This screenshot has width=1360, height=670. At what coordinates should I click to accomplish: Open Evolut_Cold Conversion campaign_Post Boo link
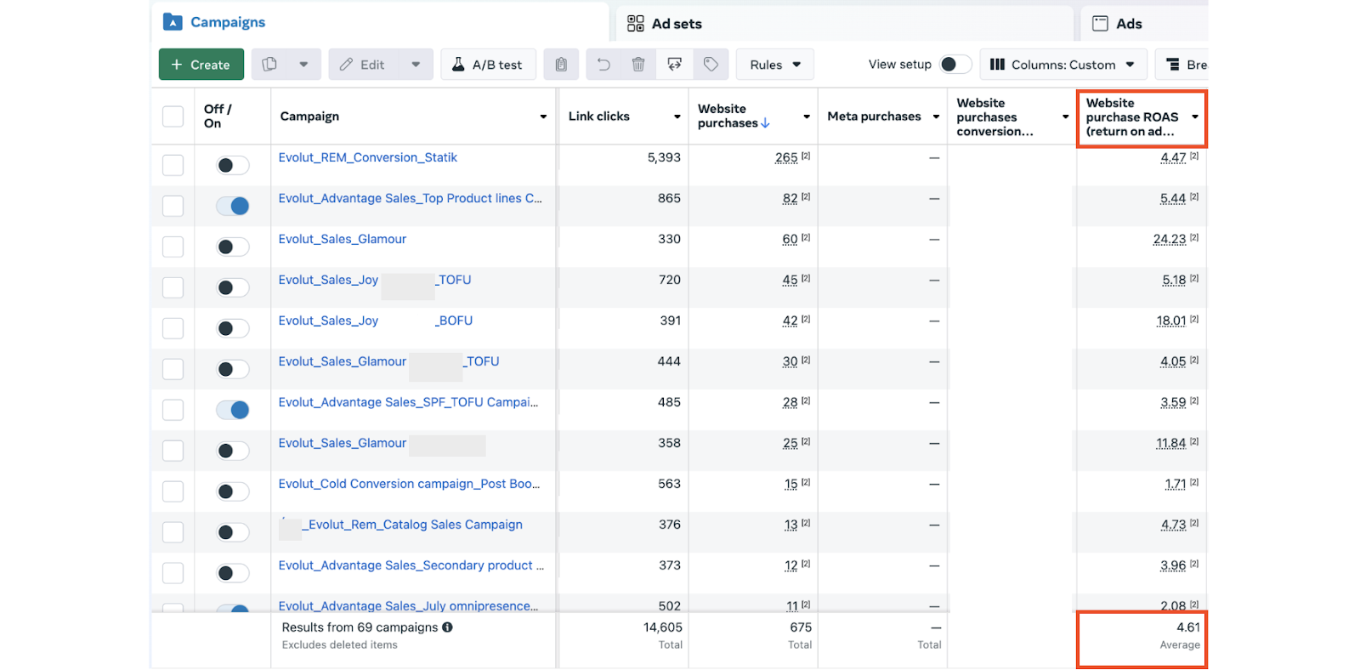coord(409,484)
